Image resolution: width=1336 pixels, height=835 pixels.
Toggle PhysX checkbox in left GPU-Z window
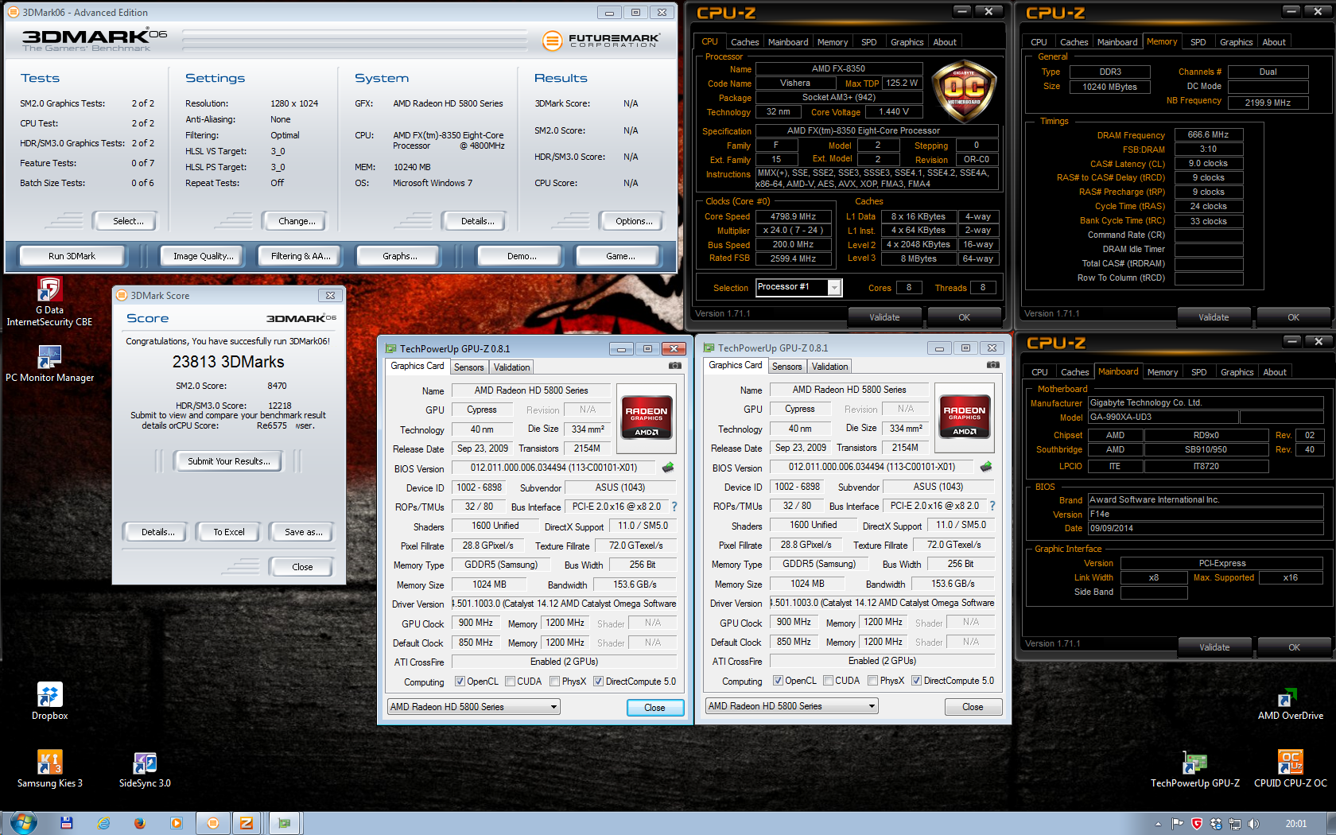click(x=555, y=682)
